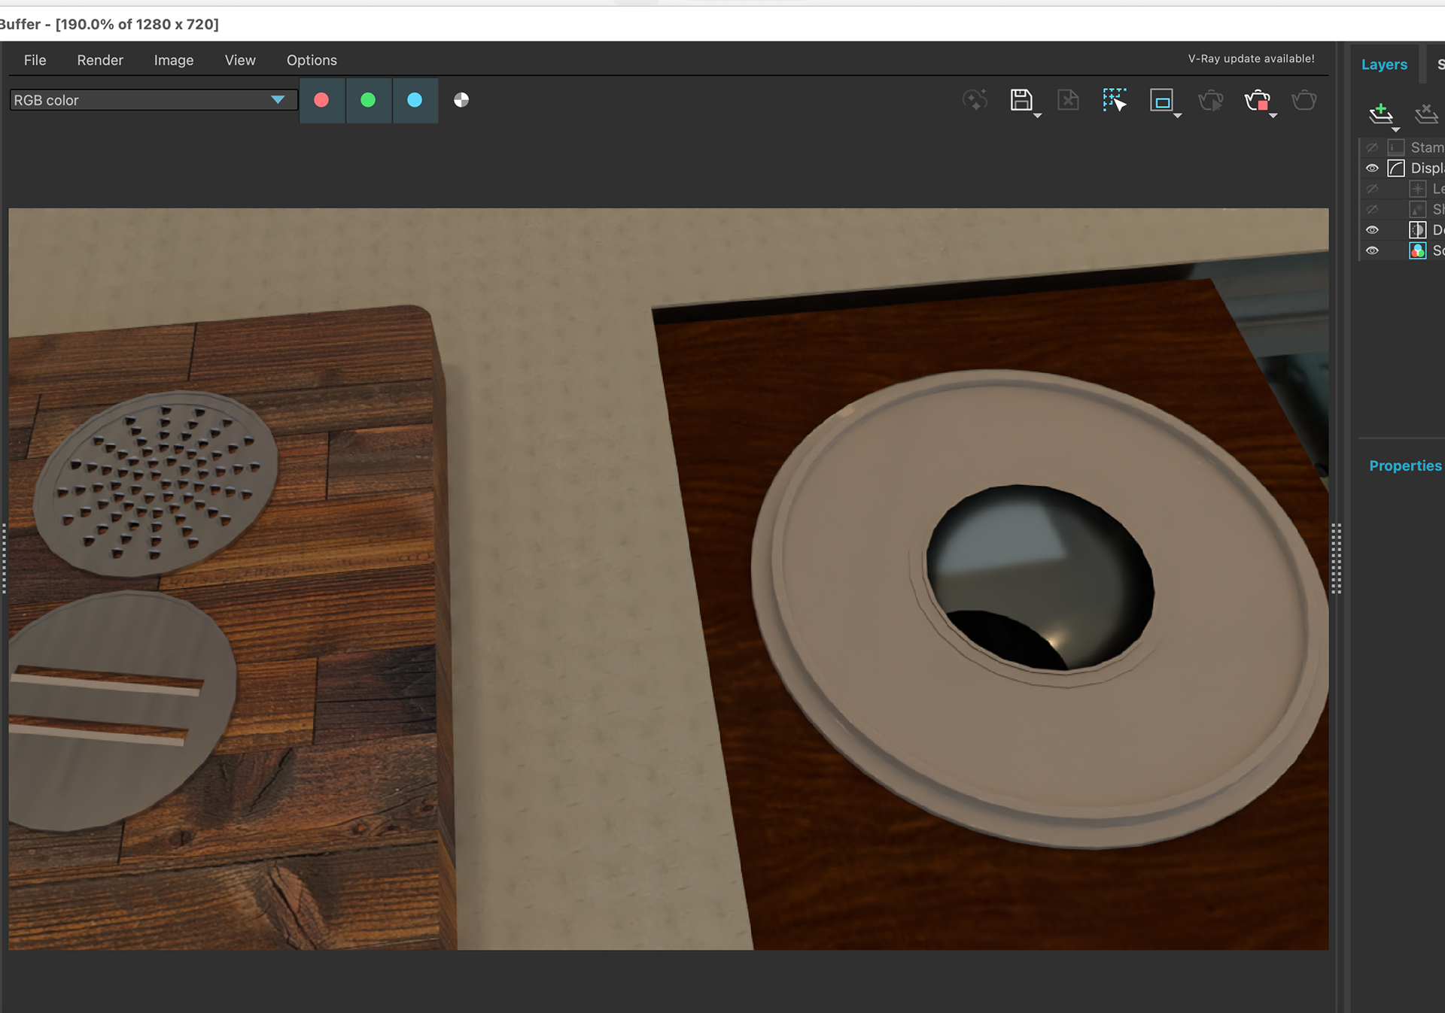Open the Options menu
This screenshot has height=1013, width=1445.
312,60
